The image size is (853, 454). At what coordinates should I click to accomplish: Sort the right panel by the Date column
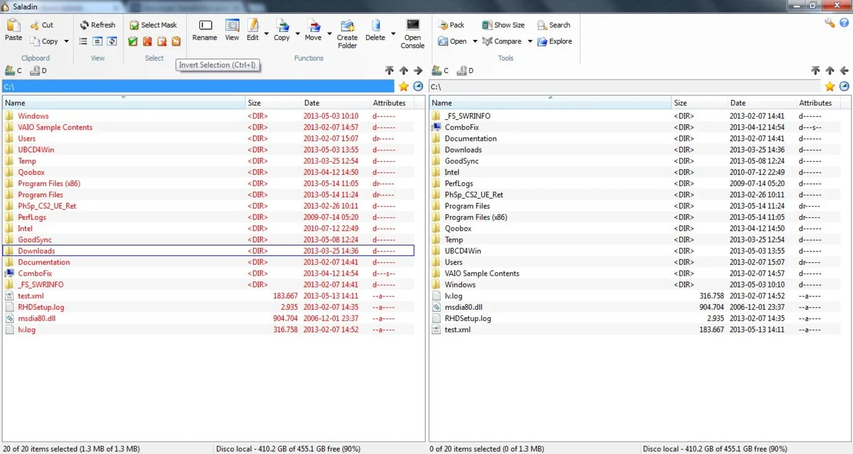tap(762, 103)
